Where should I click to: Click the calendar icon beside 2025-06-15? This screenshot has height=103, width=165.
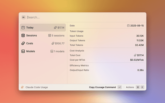point(128,26)
